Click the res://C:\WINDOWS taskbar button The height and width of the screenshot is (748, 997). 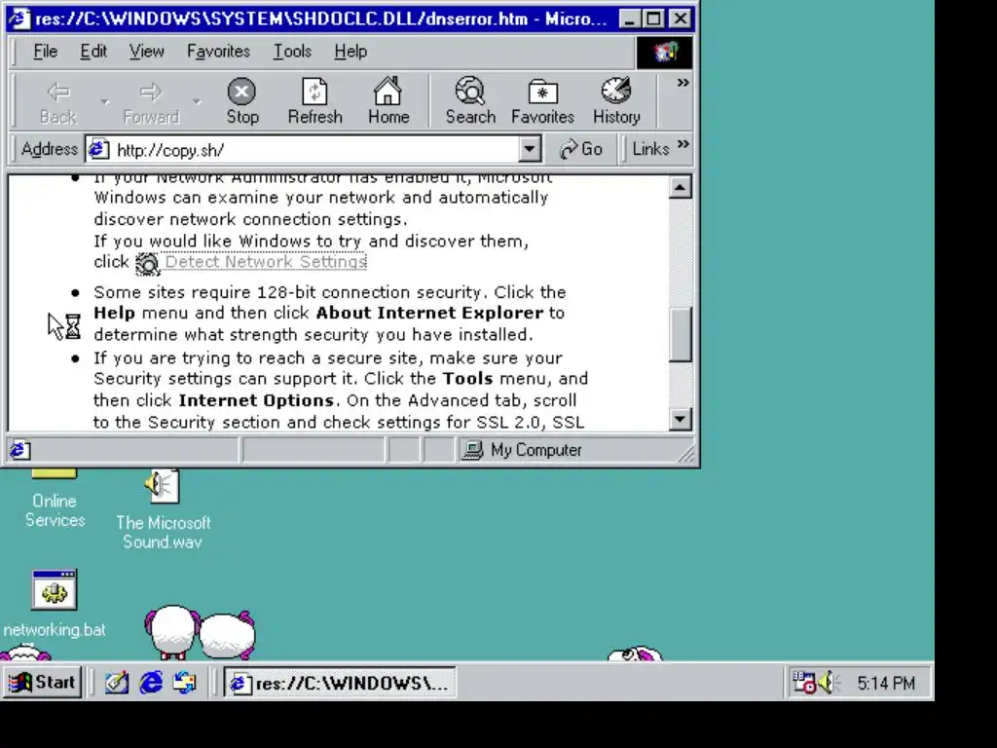point(340,683)
